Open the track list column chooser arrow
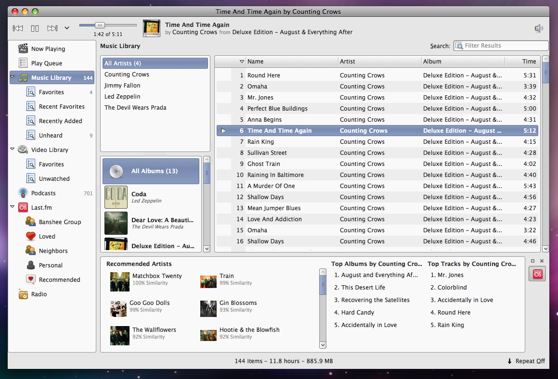558x379 pixels. 242,62
